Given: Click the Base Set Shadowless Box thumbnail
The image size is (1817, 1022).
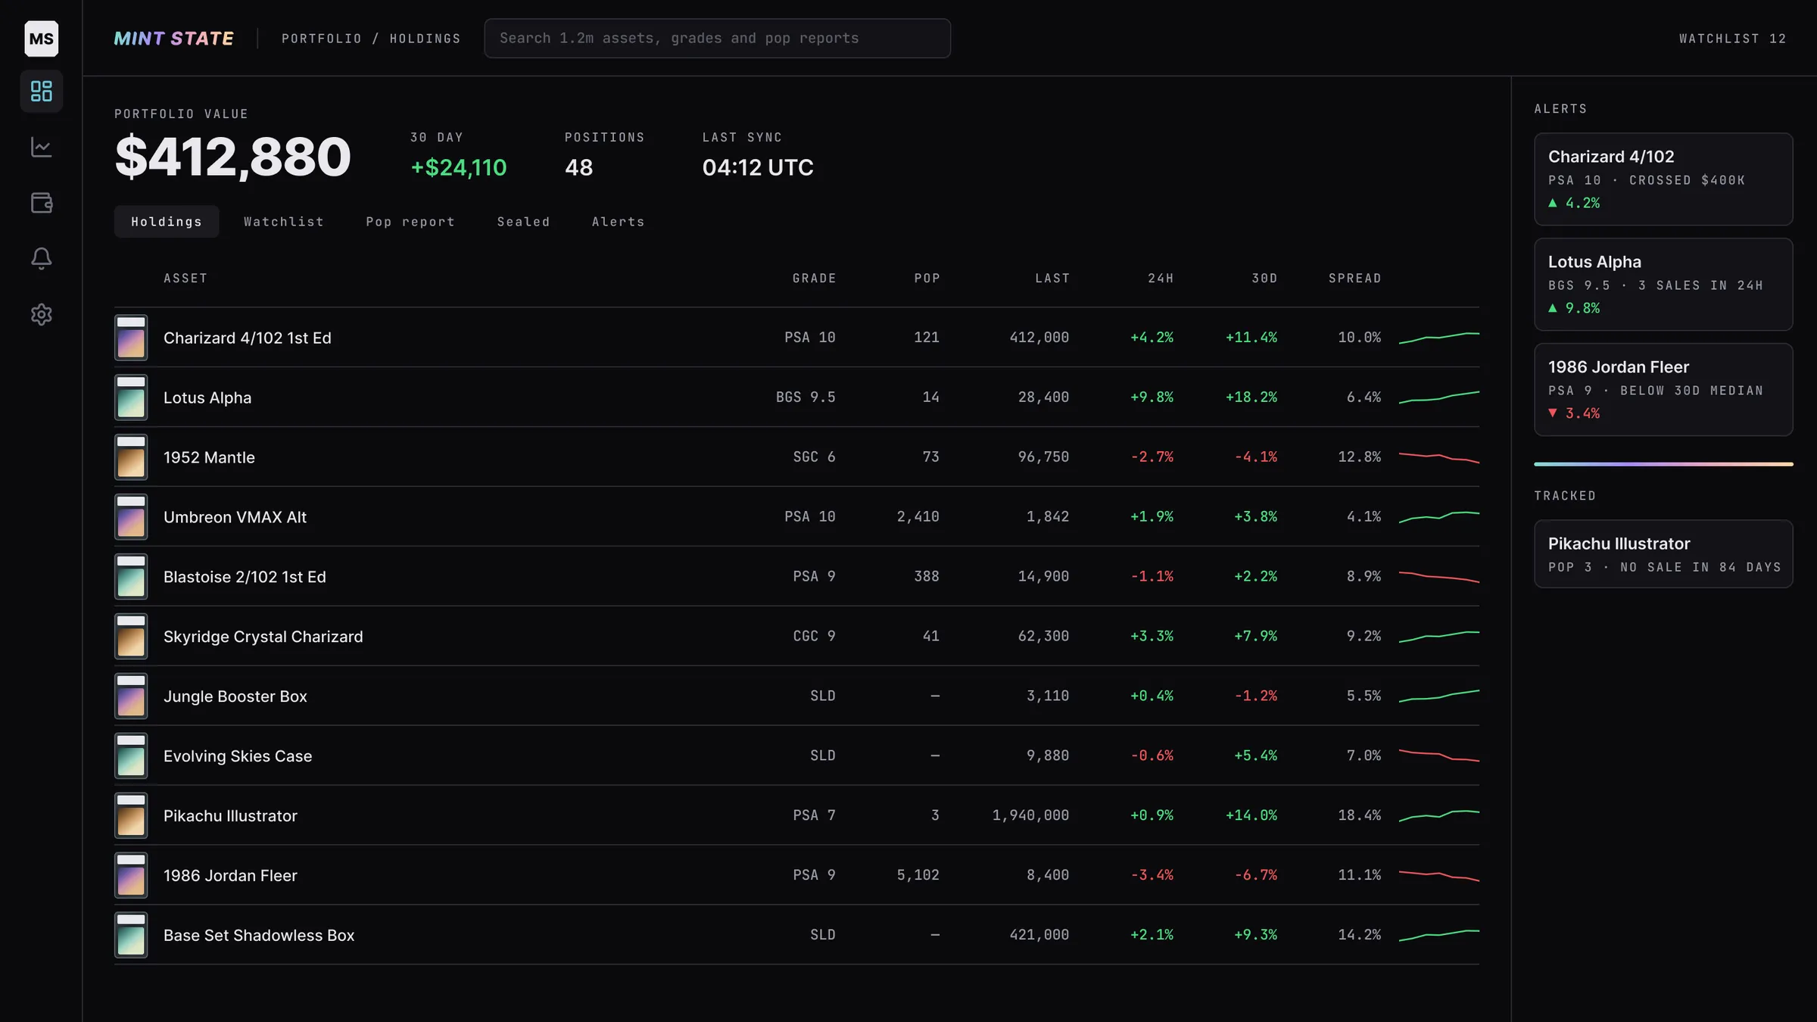Looking at the screenshot, I should 131,935.
